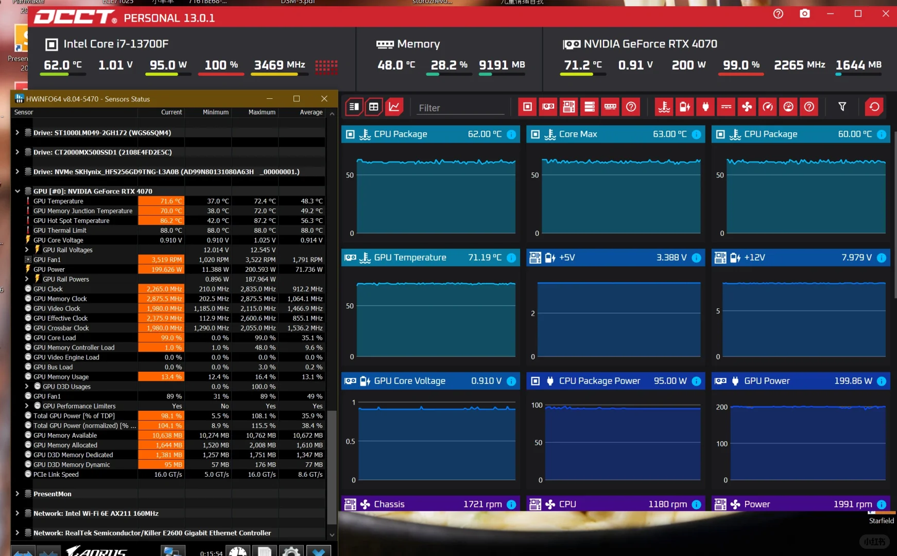Expand GPU D3D Usages in HWiNFO
This screenshot has width=897, height=556.
click(x=27, y=387)
